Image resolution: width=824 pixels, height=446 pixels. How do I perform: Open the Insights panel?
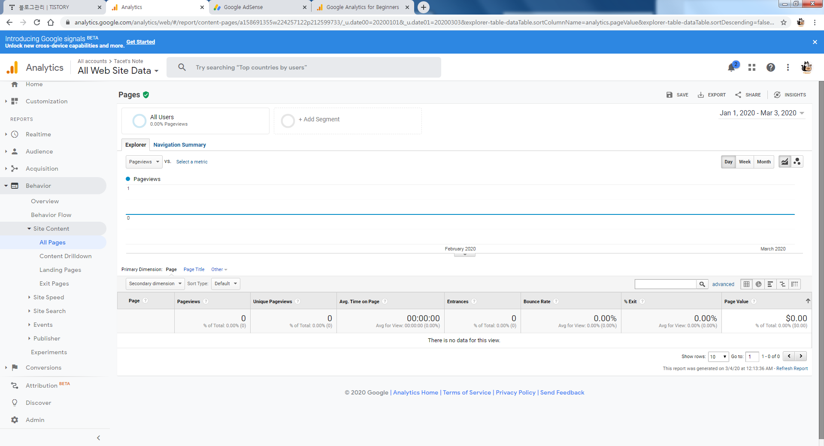pyautogui.click(x=790, y=95)
